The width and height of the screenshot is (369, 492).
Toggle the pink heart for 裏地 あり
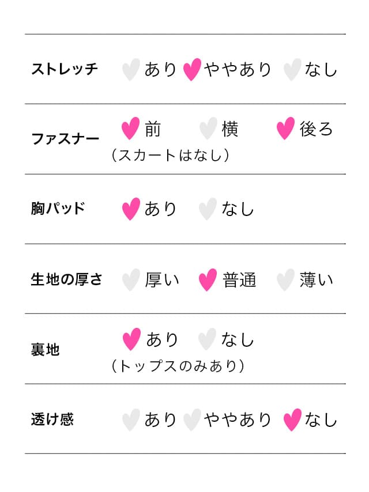coord(131,339)
